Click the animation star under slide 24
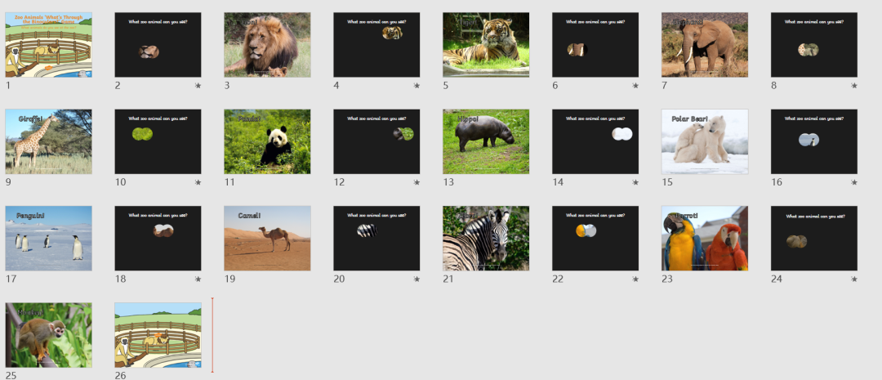Image resolution: width=882 pixels, height=380 pixels. point(854,279)
